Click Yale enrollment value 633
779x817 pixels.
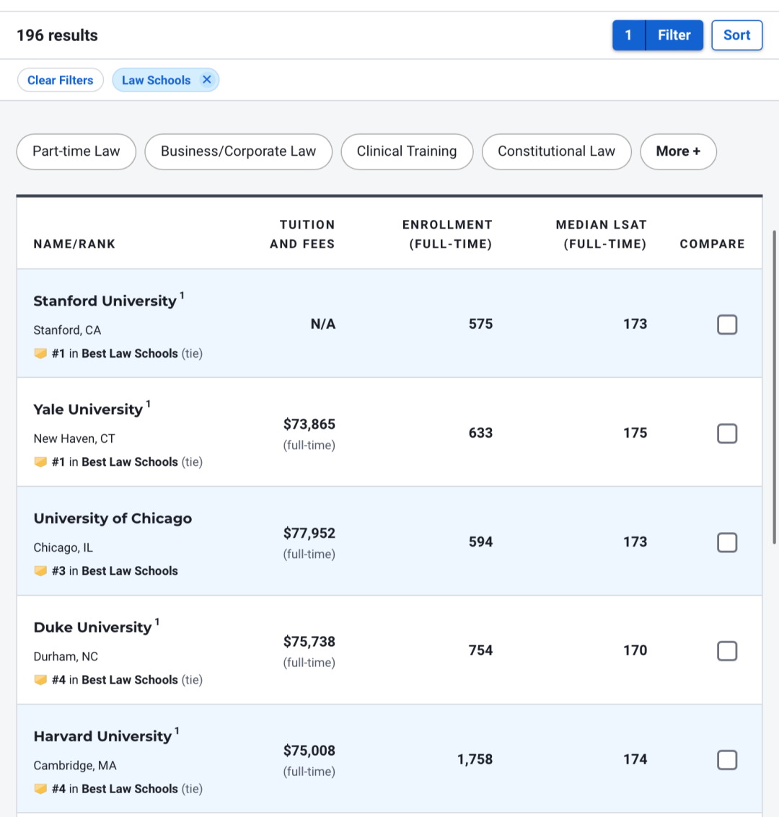pos(480,433)
